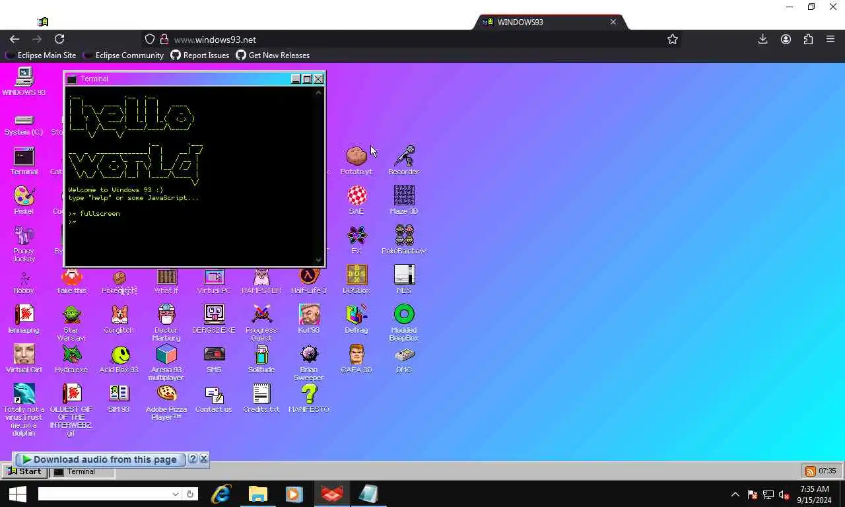Viewport: 845px width, 507px height.
Task: Click help icon on download bar
Action: [x=193, y=459]
